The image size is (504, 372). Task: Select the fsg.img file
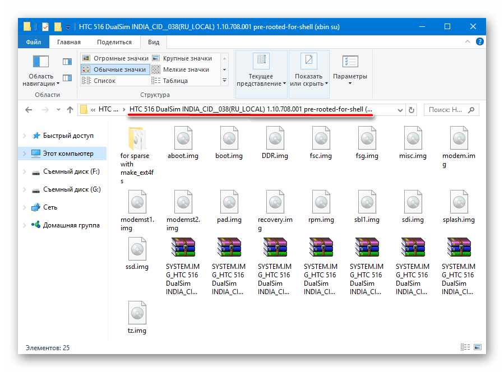click(x=367, y=143)
